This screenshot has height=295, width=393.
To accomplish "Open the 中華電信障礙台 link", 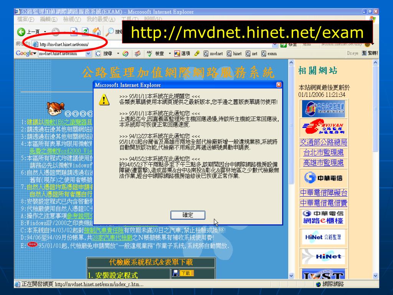I will 323,193.
